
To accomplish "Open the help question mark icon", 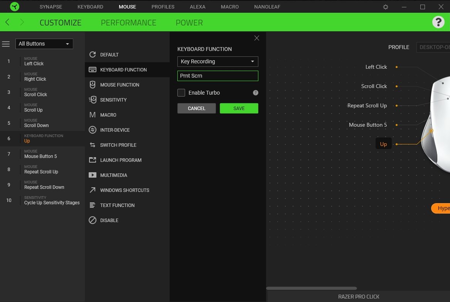I will click(438, 22).
